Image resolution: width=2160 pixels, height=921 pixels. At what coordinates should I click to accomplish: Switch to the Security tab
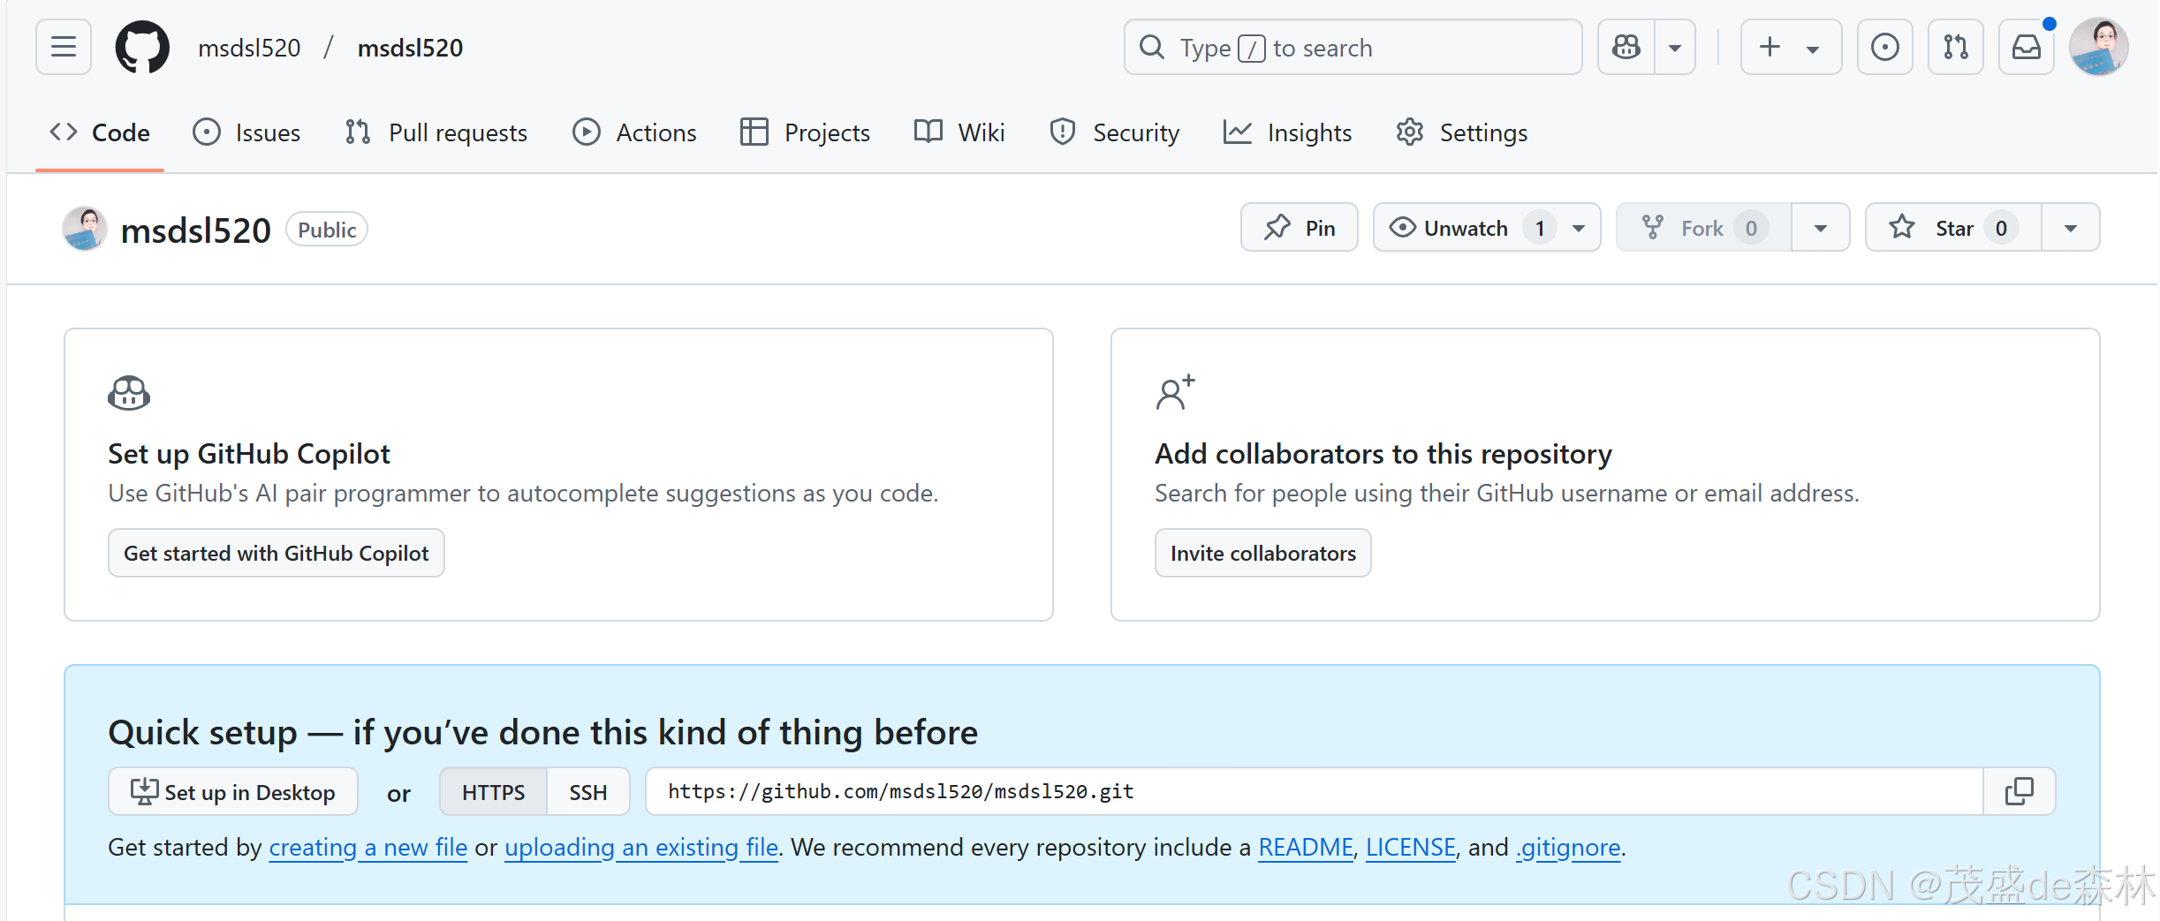(1114, 132)
